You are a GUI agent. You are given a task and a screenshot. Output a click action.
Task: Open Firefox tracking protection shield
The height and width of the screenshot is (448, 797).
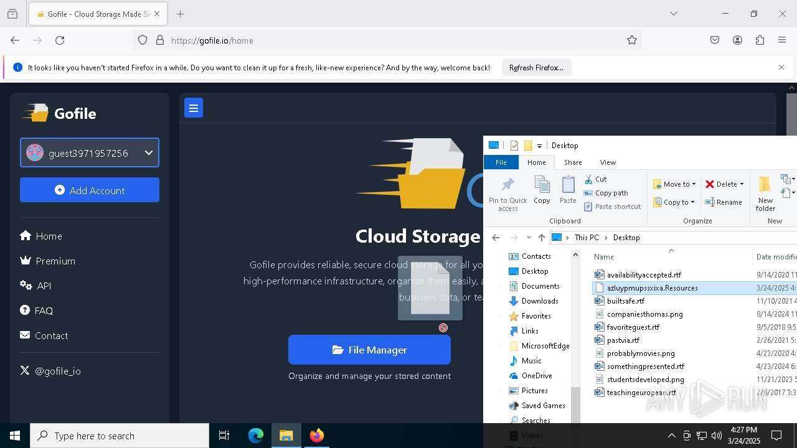pos(143,40)
